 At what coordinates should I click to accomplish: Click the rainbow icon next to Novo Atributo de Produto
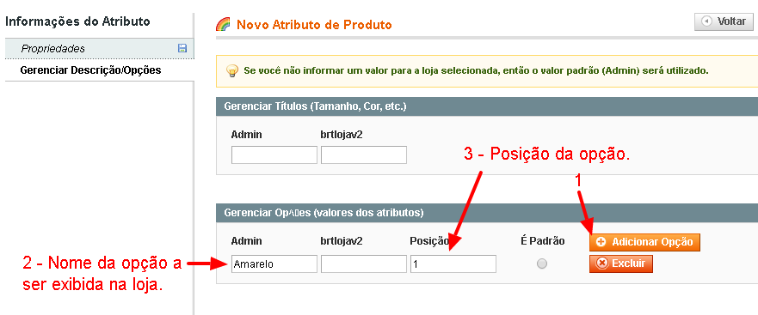pyautogui.click(x=223, y=24)
